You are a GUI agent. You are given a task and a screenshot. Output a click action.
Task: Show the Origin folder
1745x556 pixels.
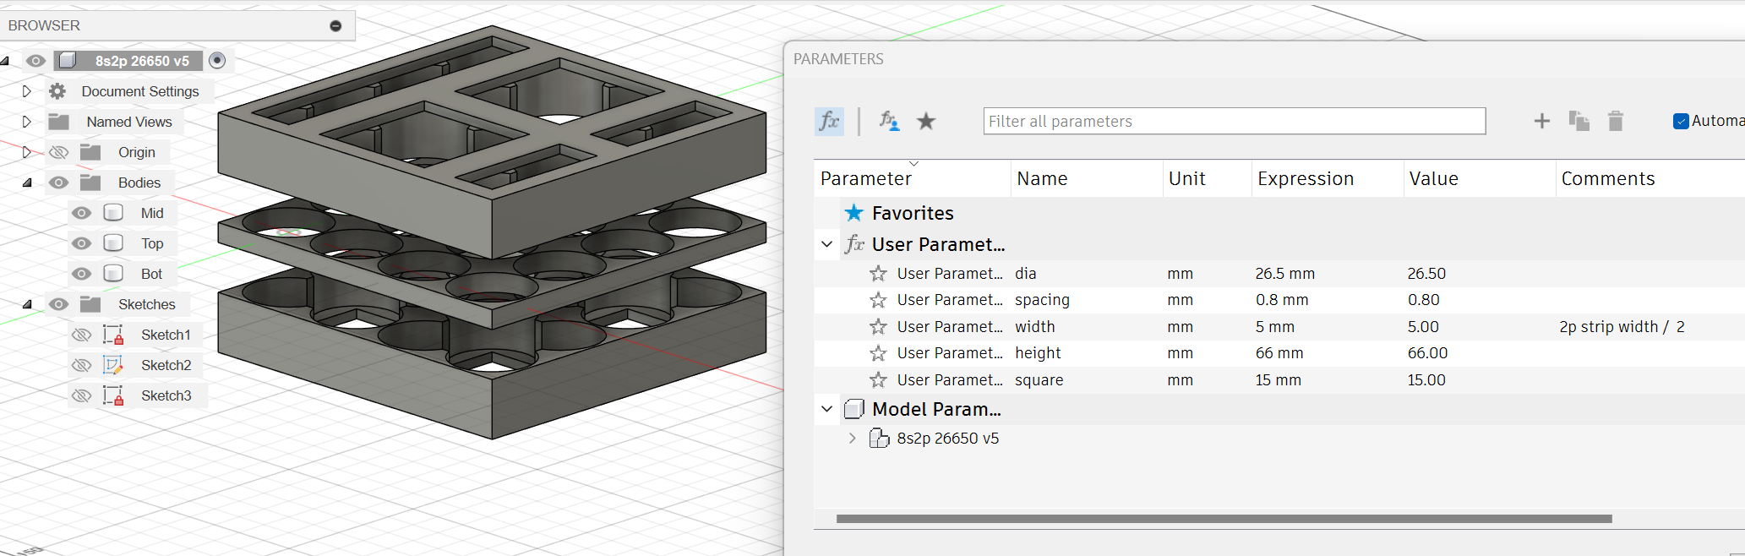pyautogui.click(x=58, y=152)
